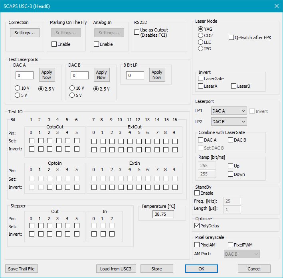Toggle the PolyDelay optimize checkbox
The height and width of the screenshot is (278, 283).
[197, 225]
